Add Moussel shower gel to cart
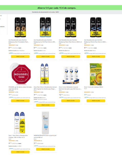122x155 pixels. (20, 101)
